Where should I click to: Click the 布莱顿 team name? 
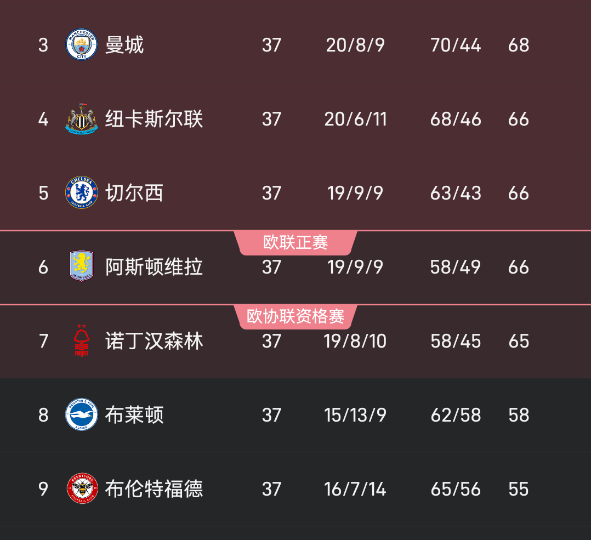tap(134, 415)
